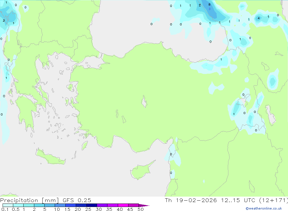
Task: Click the '10' legend value
Action: pyautogui.click(x=57, y=209)
